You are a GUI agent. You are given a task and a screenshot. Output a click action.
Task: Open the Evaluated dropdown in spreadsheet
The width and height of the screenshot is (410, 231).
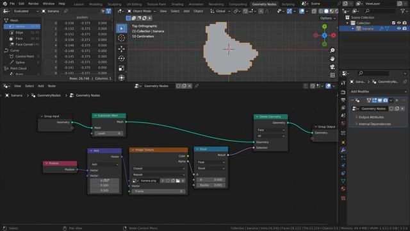click(26, 12)
